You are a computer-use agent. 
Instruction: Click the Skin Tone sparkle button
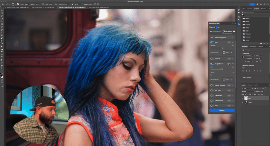pyautogui.click(x=229, y=90)
